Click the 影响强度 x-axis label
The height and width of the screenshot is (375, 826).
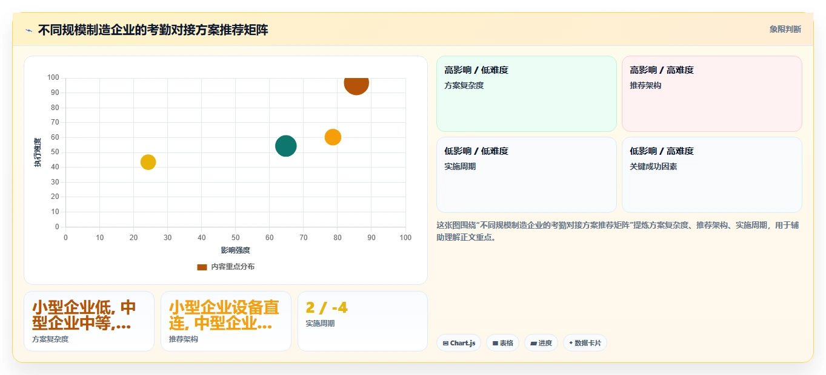click(x=235, y=250)
